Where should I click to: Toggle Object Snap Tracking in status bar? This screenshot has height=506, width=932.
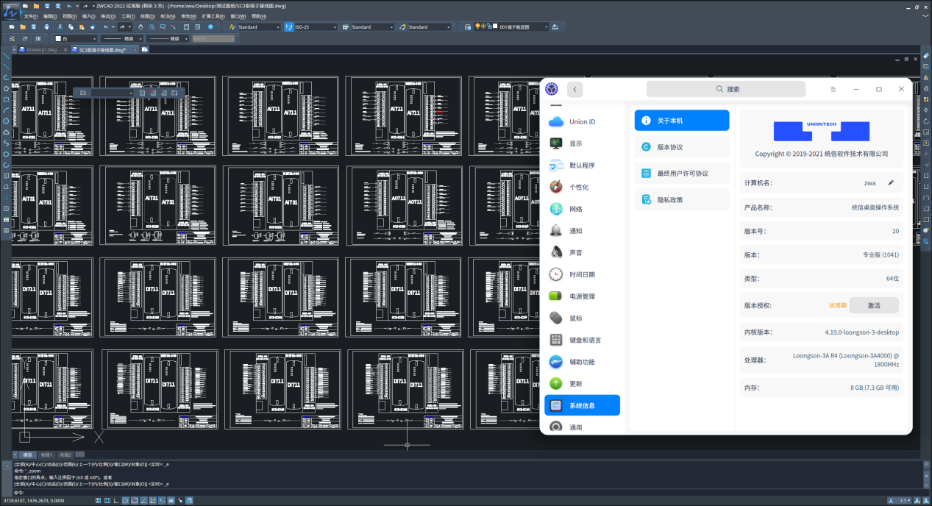143,500
